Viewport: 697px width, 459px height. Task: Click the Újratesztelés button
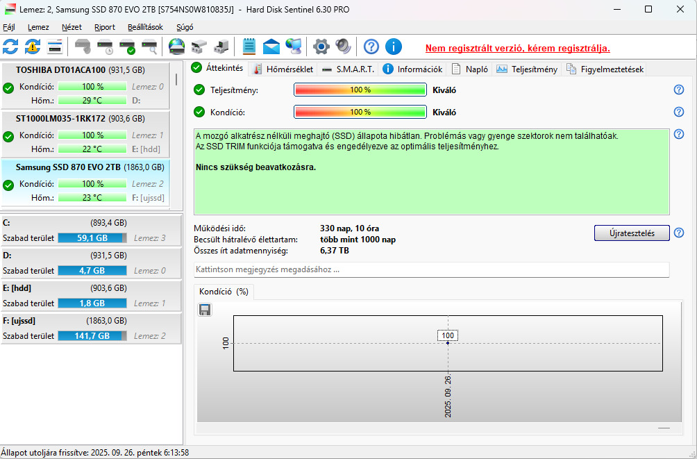tap(632, 233)
